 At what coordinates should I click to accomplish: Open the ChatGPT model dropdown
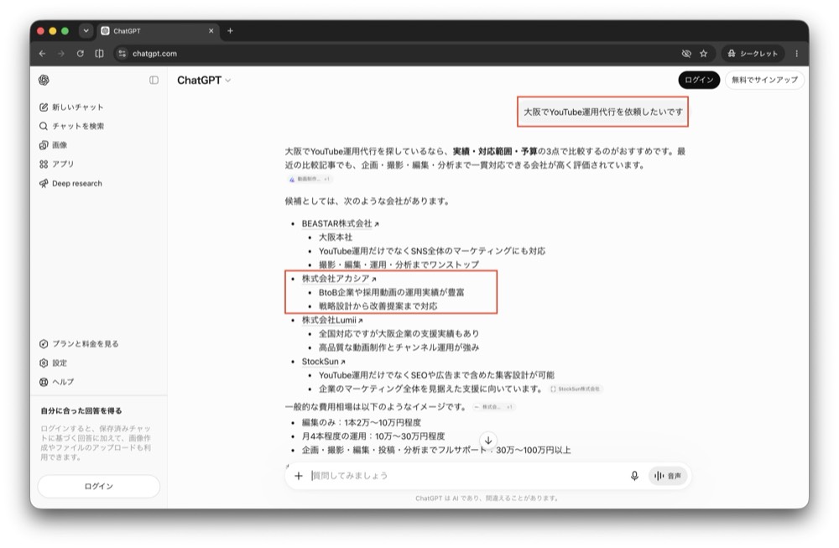coord(204,81)
